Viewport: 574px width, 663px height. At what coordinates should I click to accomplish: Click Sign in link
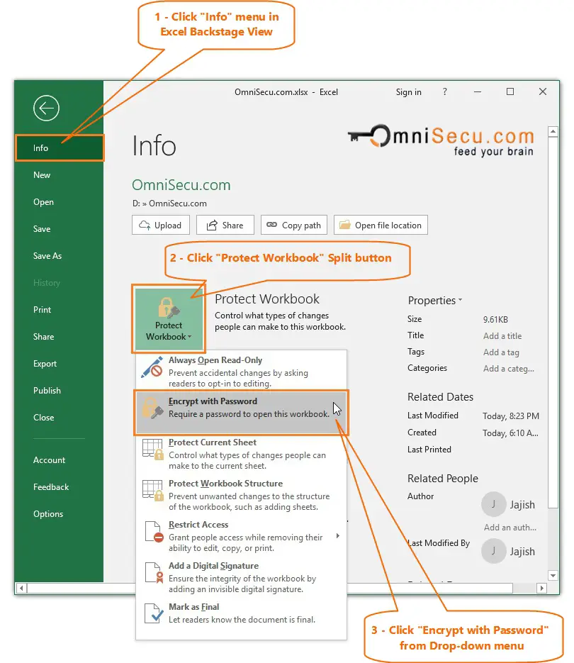click(x=408, y=92)
